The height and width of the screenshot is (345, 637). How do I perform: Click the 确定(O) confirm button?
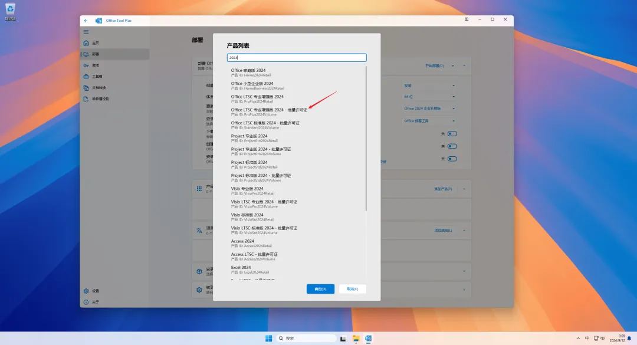tap(320, 289)
